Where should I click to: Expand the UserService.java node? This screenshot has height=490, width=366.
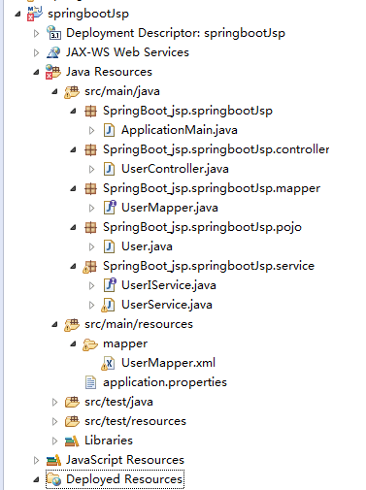coord(91,305)
